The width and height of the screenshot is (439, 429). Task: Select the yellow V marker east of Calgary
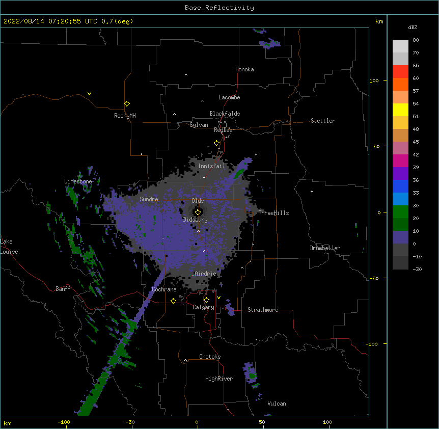pyautogui.click(x=218, y=298)
